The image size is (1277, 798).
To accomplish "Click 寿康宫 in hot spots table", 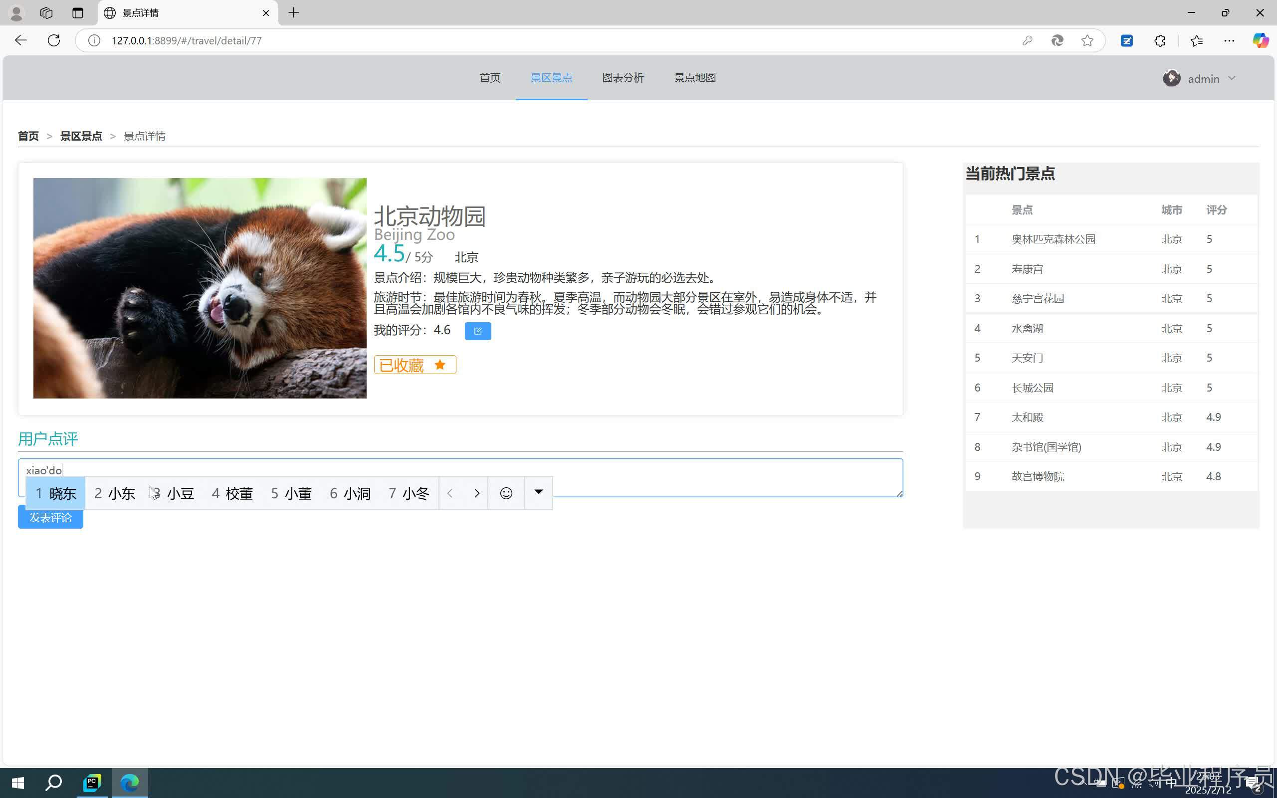I will (1027, 269).
